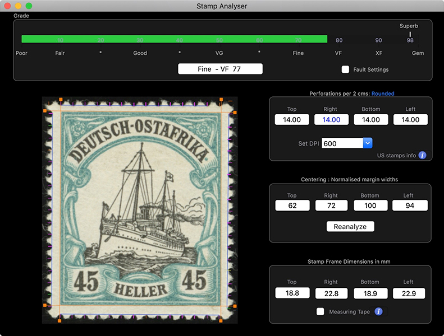Enable the Fault Settings checkbox
Screen dimensions: 444x336
(x=345, y=69)
